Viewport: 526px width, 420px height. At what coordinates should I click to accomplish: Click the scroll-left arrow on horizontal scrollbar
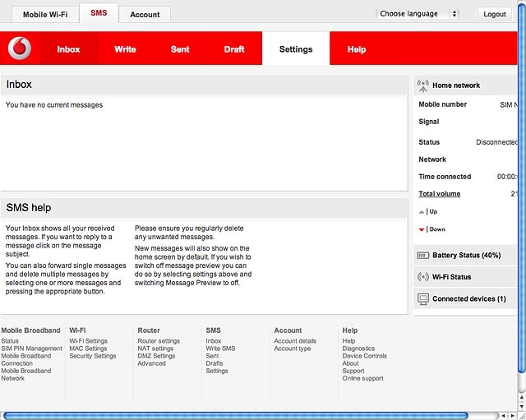504,416
